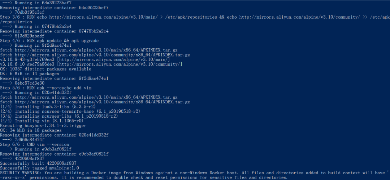Click the 'Step 6/6 : CMD vim --version' line

[35, 145]
